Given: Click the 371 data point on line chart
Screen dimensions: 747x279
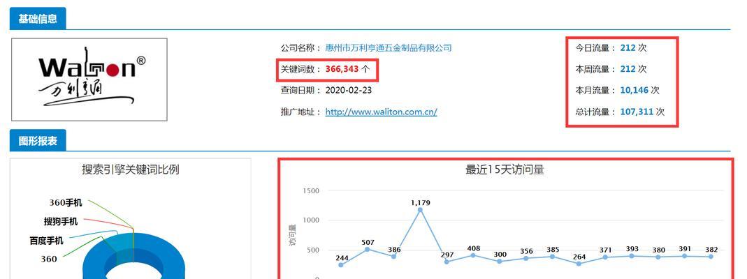Looking at the screenshot, I should pyautogui.click(x=605, y=257).
